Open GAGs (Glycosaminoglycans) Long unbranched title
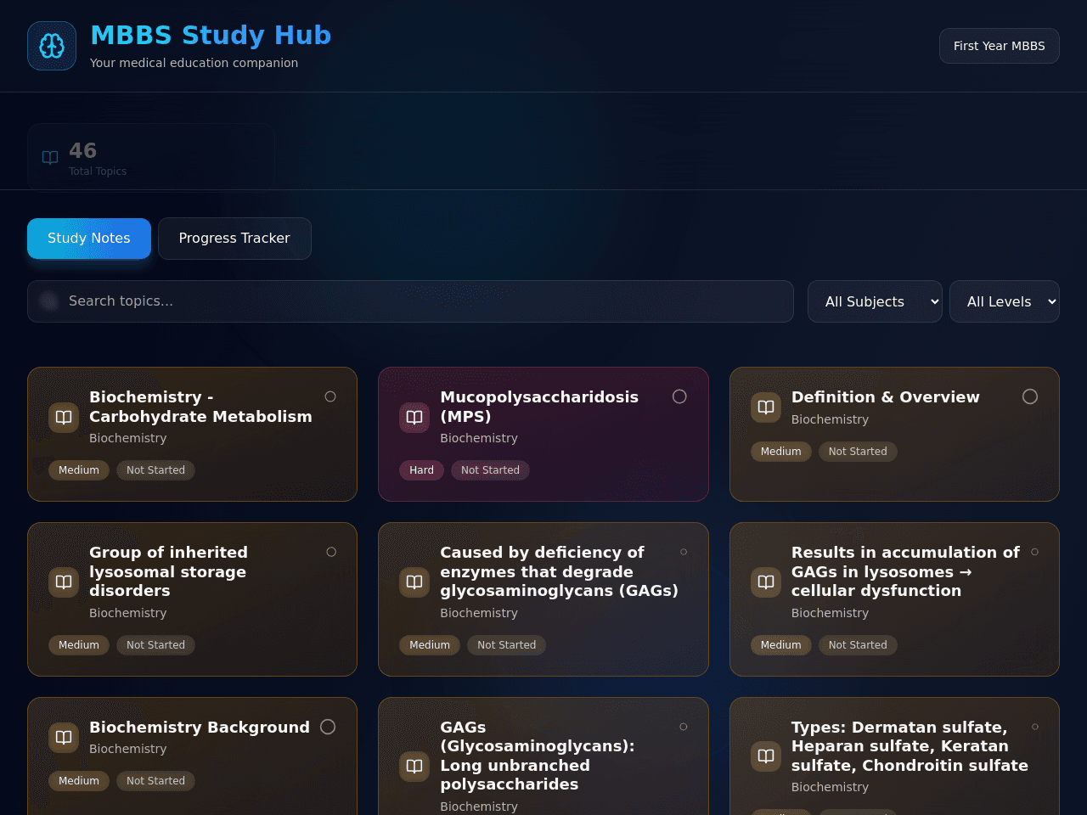 coord(538,756)
